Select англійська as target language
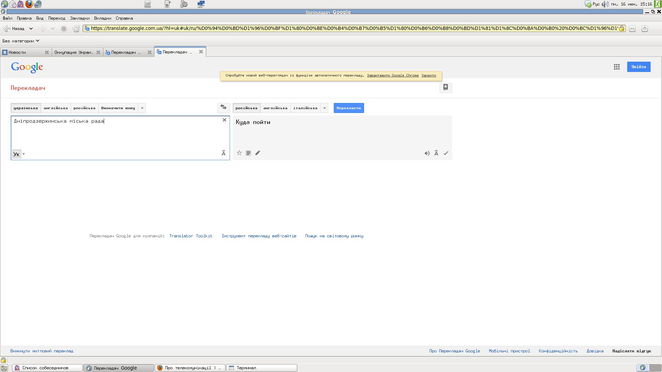 coord(275,108)
